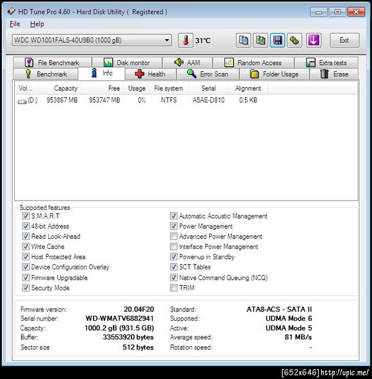Toggle the Security Mode checkbox

(25, 287)
